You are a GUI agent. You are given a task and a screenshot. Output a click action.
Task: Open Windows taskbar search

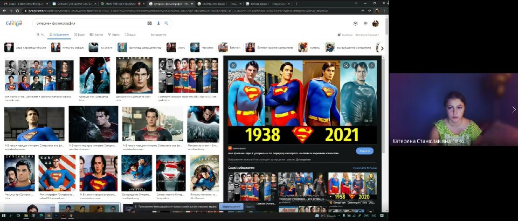coord(11,216)
